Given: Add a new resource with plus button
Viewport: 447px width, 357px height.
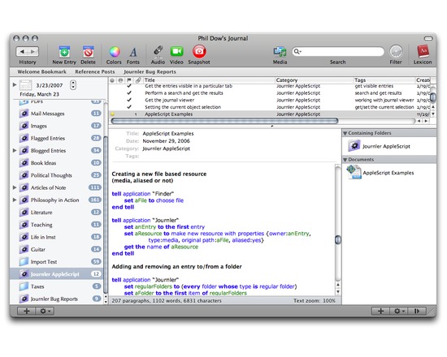Looking at the screenshot, I should coord(381,312).
